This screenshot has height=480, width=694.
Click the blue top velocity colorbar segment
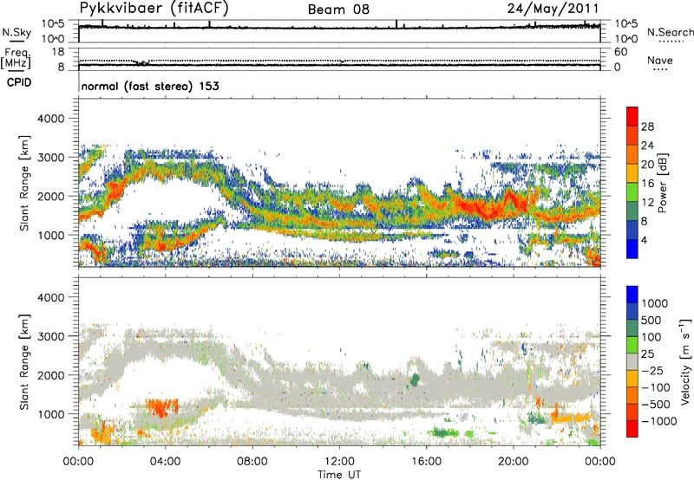click(632, 295)
